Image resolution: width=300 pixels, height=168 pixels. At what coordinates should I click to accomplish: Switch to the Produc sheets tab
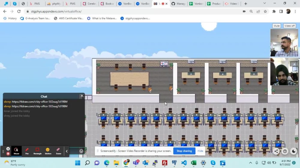coord(214,4)
